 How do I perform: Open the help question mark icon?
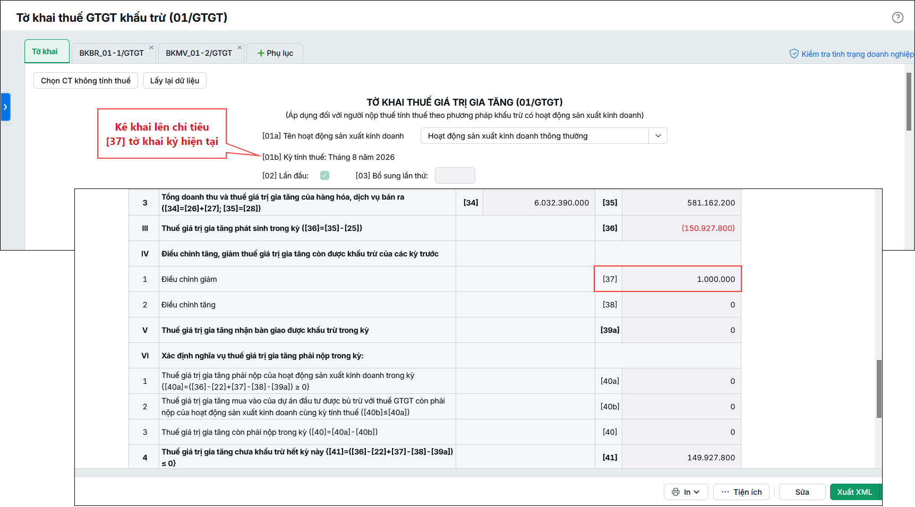click(897, 18)
